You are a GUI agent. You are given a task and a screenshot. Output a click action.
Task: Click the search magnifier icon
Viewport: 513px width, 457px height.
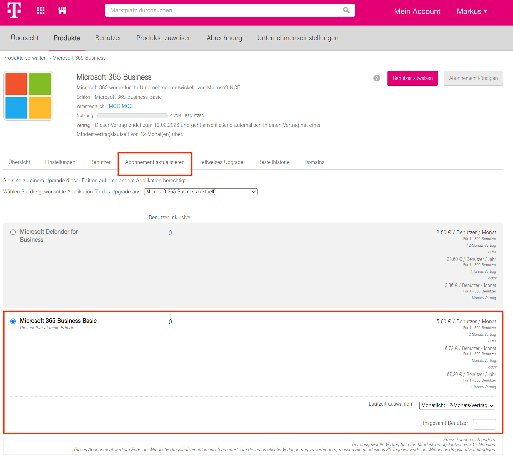click(346, 11)
